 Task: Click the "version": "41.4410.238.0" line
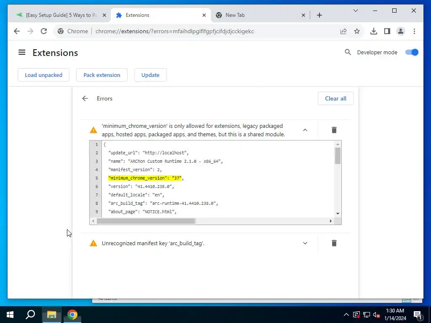point(141,186)
